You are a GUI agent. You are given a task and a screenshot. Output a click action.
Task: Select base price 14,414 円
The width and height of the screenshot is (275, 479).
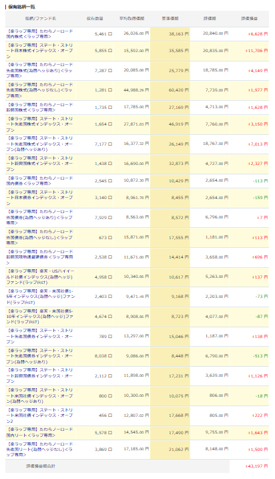point(179,257)
